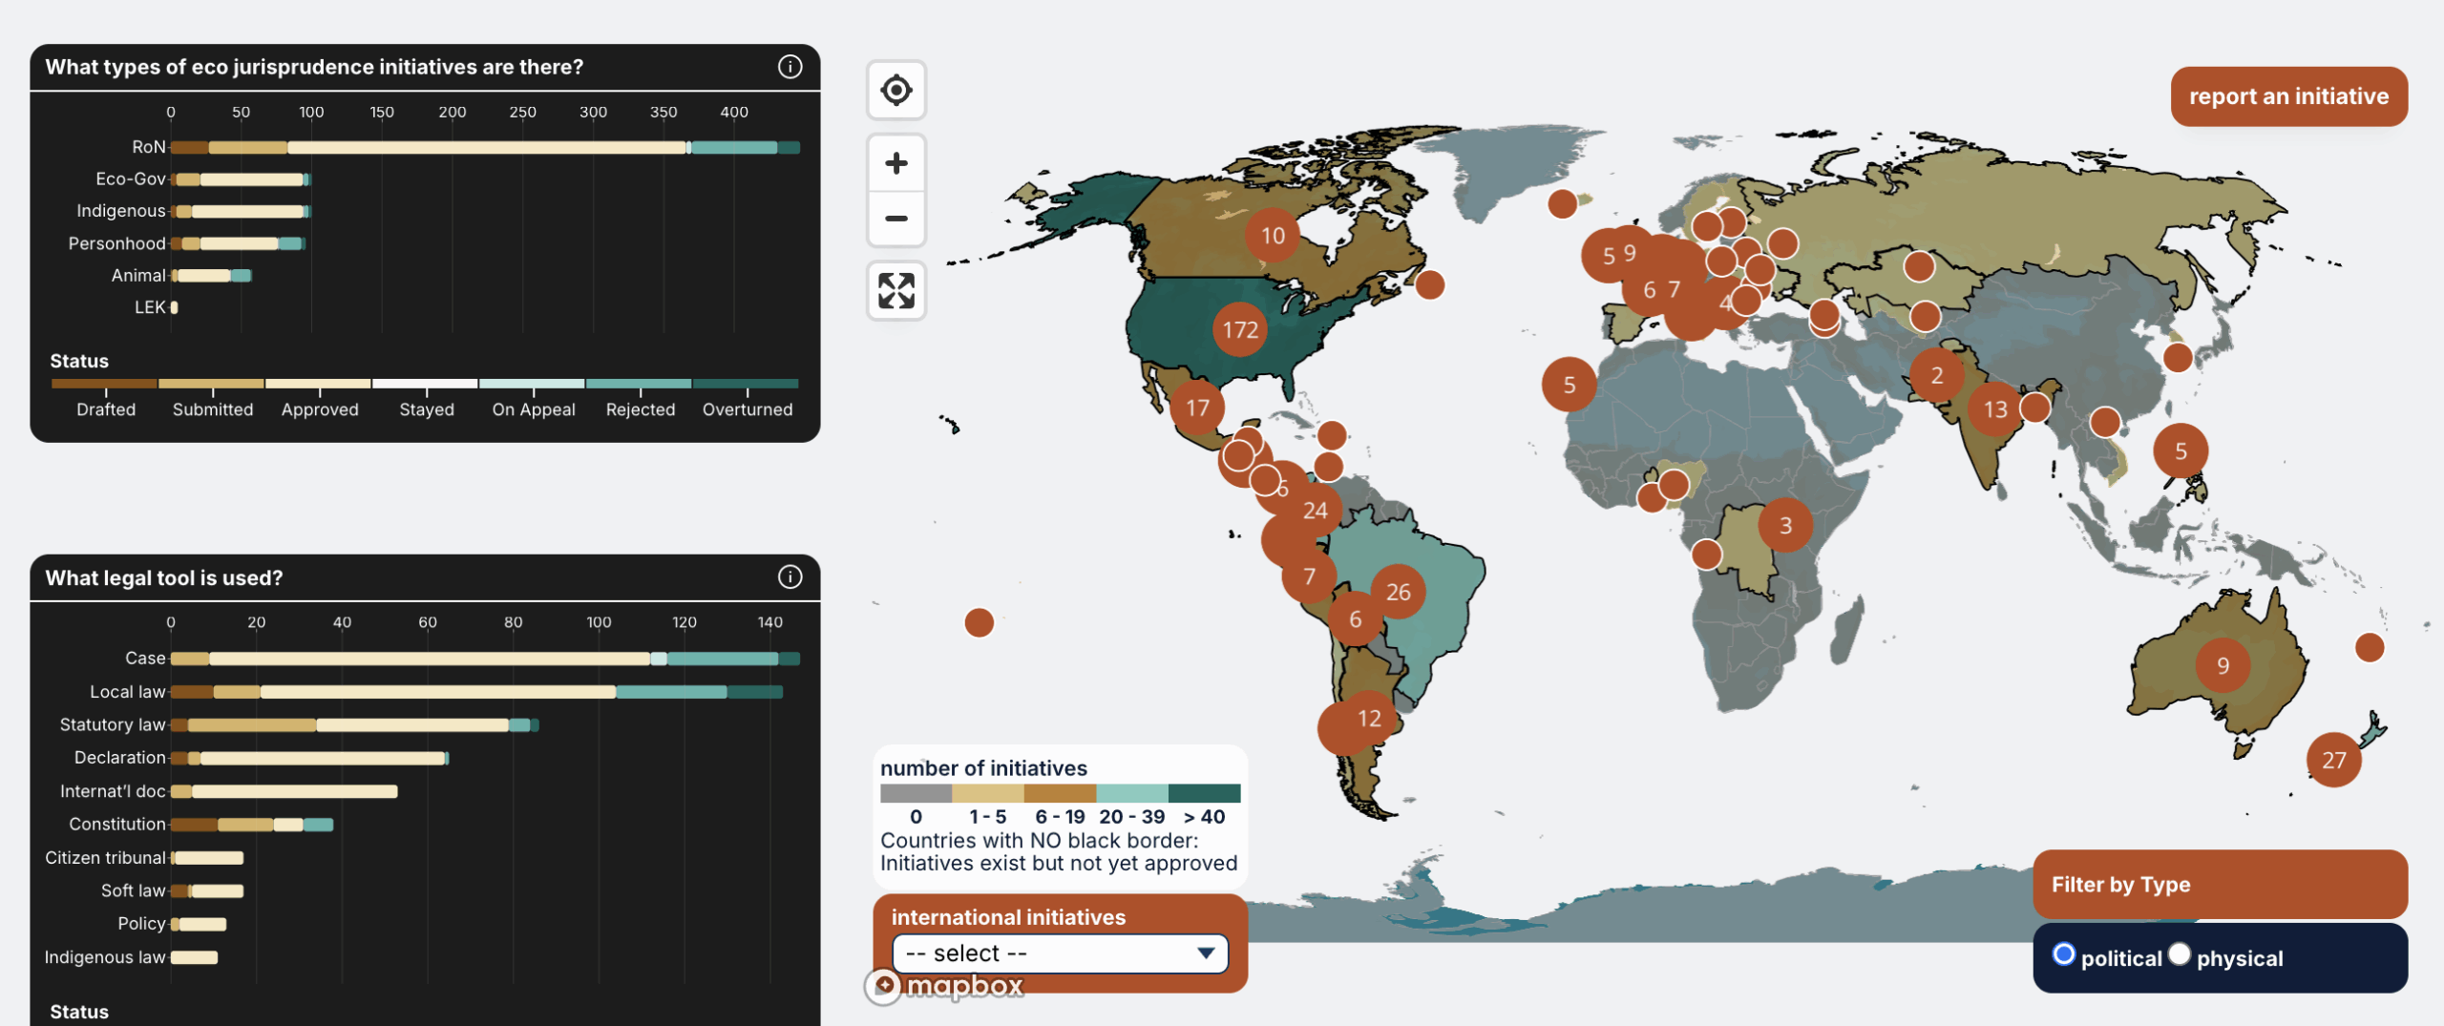Open the info icon on the legal tool chart
Screen dimensions: 2444x1026
(x=790, y=576)
